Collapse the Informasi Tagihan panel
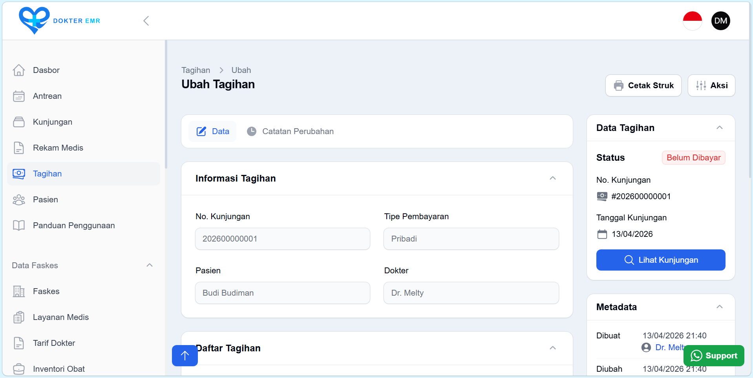 click(553, 178)
